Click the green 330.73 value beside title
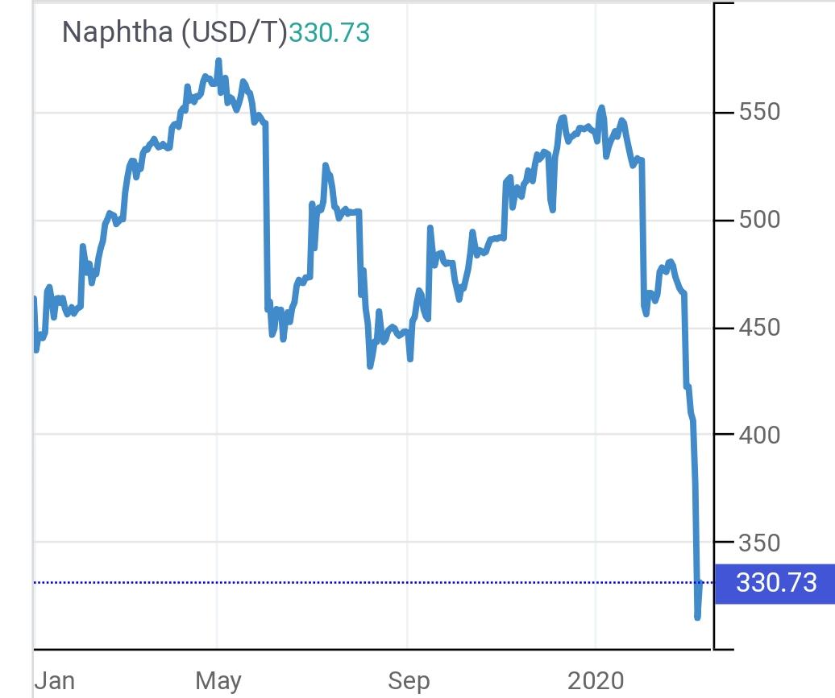The width and height of the screenshot is (835, 698). click(329, 32)
